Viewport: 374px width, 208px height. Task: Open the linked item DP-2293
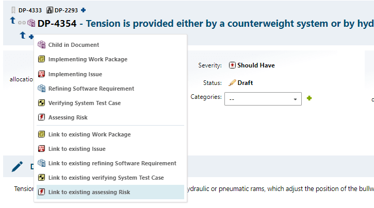(x=66, y=10)
